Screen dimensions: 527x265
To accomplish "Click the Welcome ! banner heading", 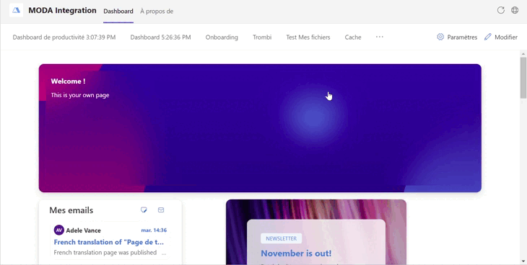I will pos(68,81).
